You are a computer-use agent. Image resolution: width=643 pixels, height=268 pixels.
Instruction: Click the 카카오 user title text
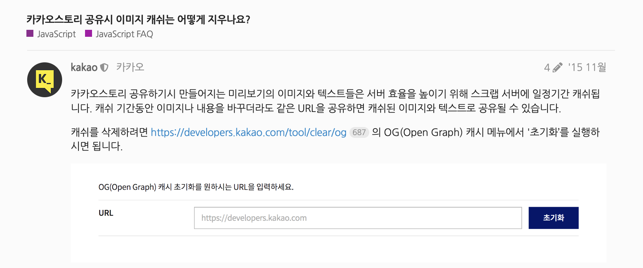click(130, 67)
